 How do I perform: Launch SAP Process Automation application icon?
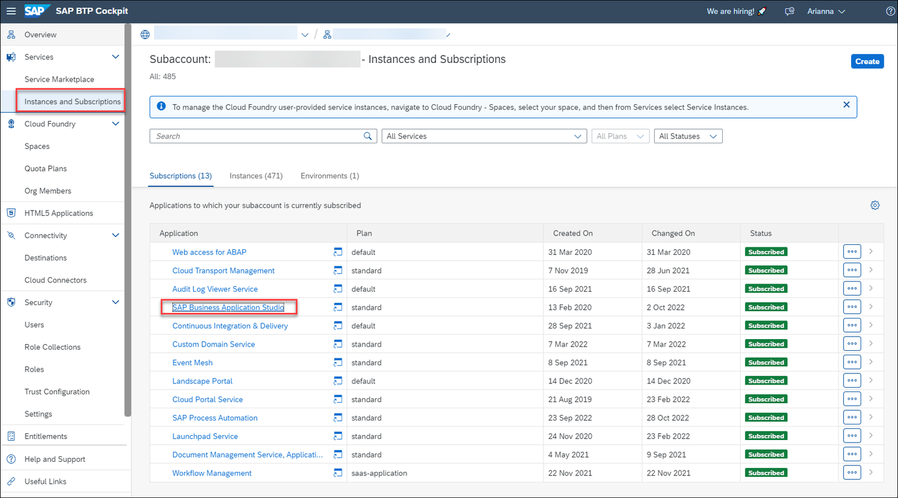click(338, 418)
